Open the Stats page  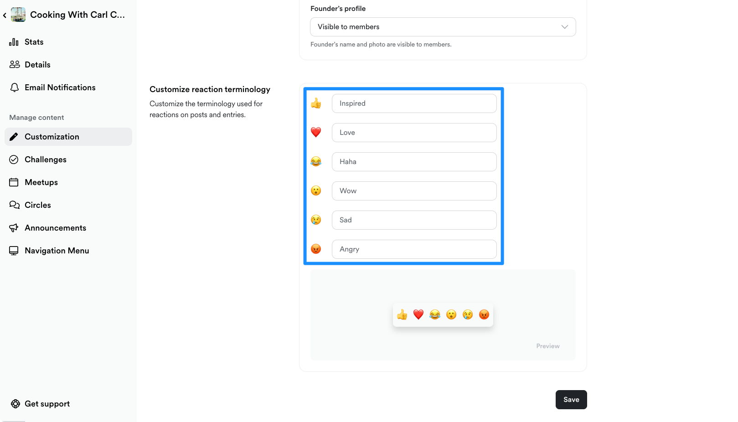(34, 42)
